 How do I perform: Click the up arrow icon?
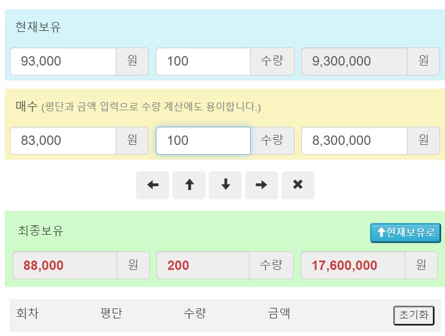click(x=188, y=185)
